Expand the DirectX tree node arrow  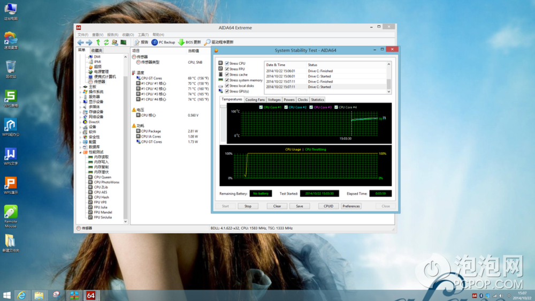pyautogui.click(x=81, y=122)
